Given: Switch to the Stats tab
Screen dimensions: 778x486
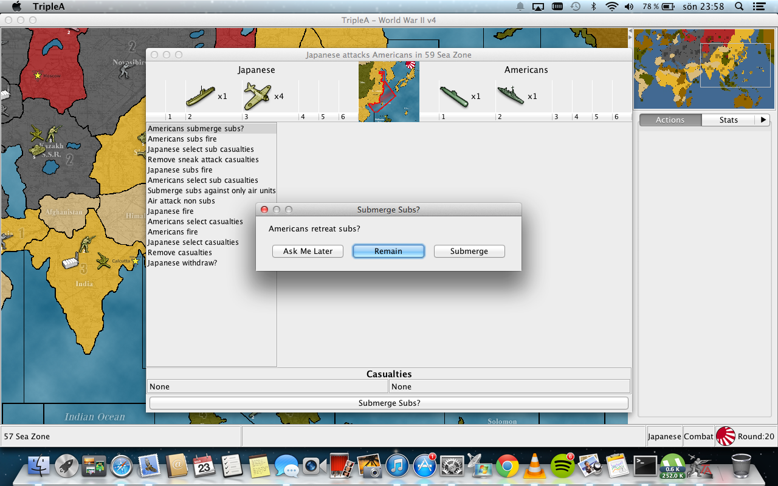Looking at the screenshot, I should click(x=728, y=120).
